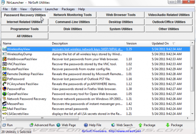The width and height of the screenshot is (196, 134).
Task: Click the WirelessKeyView icon
Action: (x=4, y=49)
